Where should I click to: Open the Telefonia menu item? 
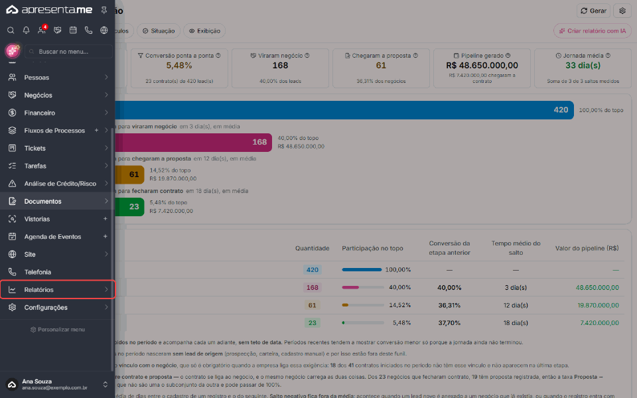[x=57, y=272]
